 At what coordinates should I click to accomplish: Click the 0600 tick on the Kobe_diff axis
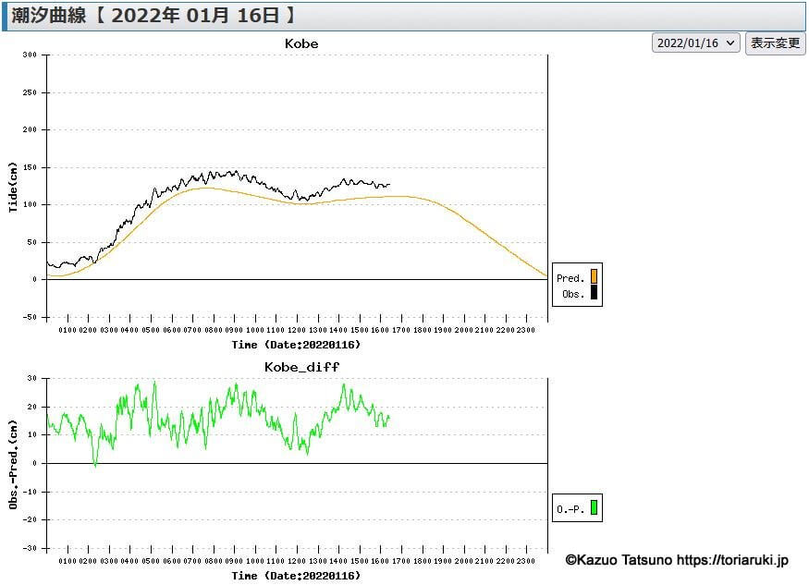172,561
